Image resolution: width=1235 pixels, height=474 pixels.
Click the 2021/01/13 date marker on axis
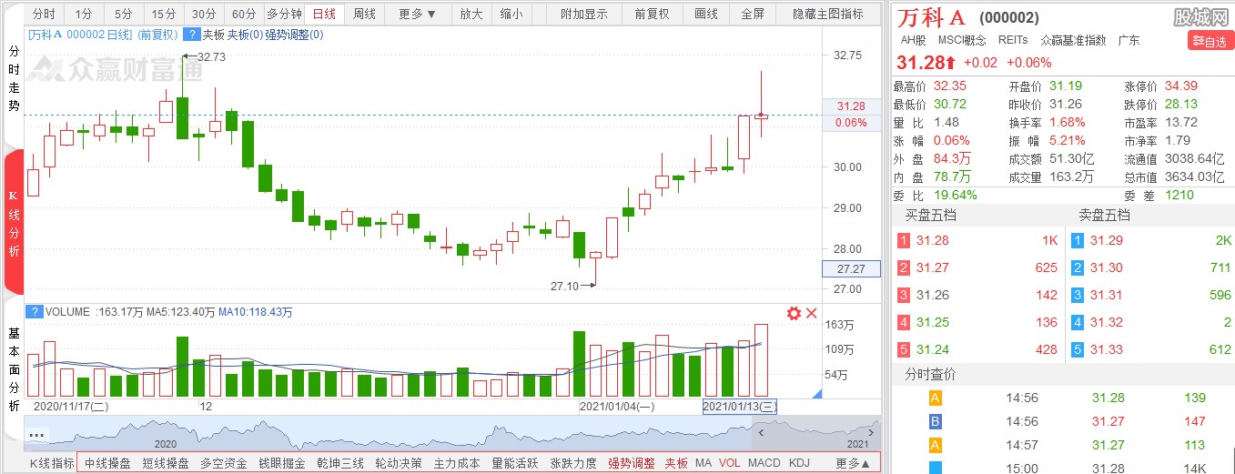(x=739, y=407)
